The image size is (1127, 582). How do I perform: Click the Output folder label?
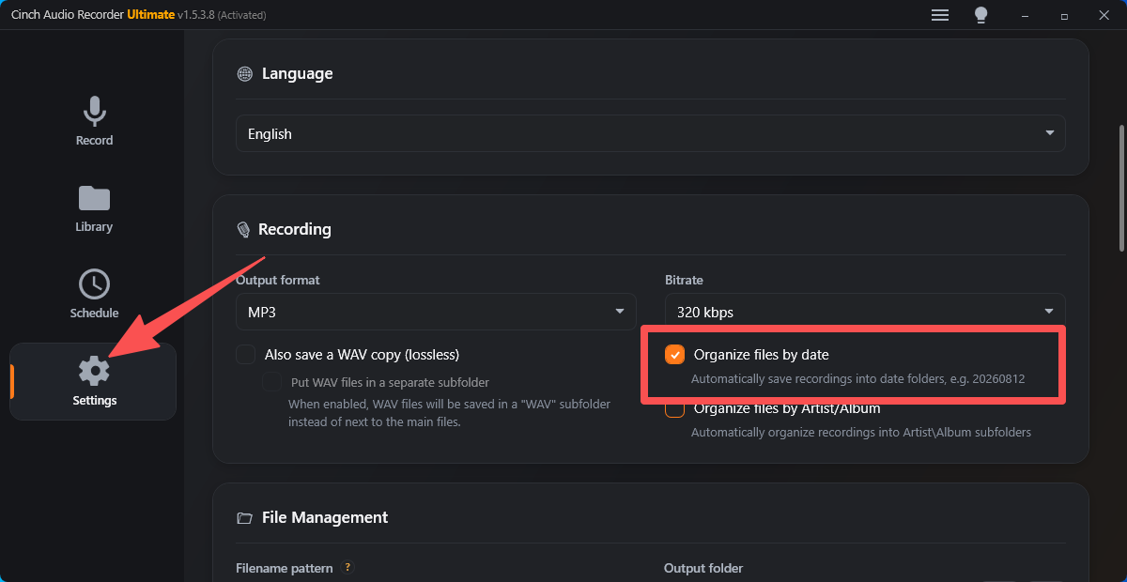point(703,568)
